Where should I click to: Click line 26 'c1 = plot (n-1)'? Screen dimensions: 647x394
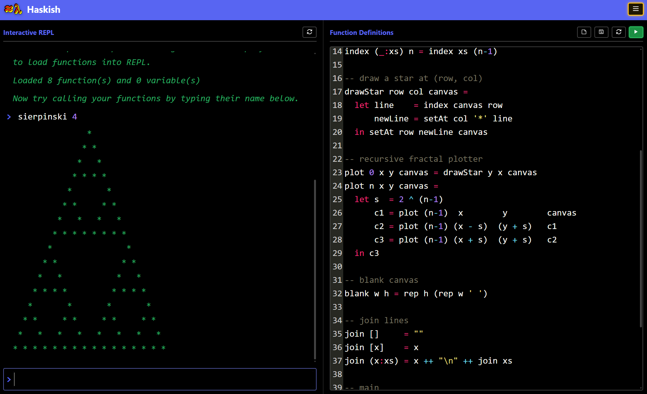coord(475,213)
